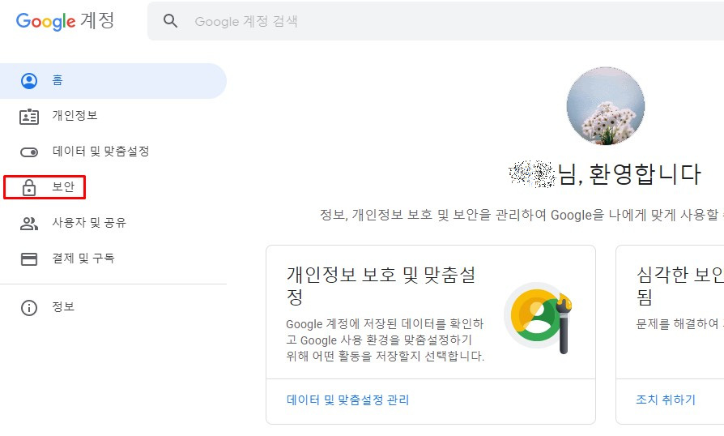Open the 결제 및 구독 menu item
The width and height of the screenshot is (724, 436).
[113, 259]
